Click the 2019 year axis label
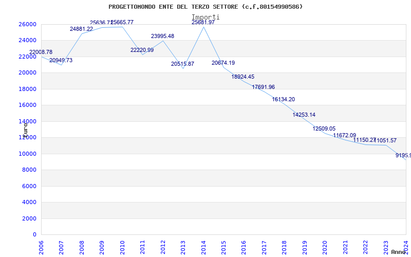This screenshot has width=411, height=257. pyautogui.click(x=305, y=247)
